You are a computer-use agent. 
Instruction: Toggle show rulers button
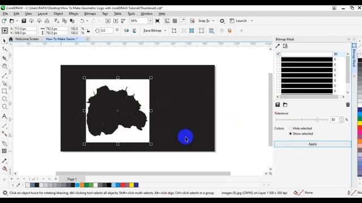(167, 21)
